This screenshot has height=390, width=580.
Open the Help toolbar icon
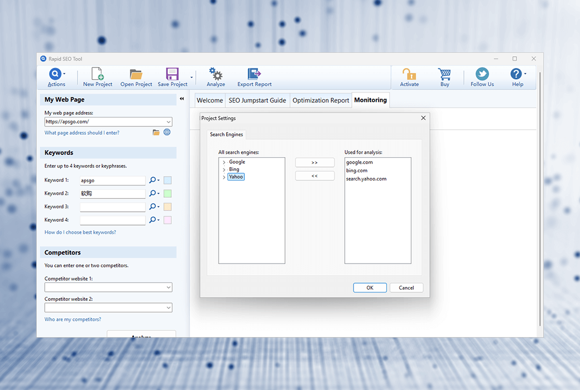516,74
